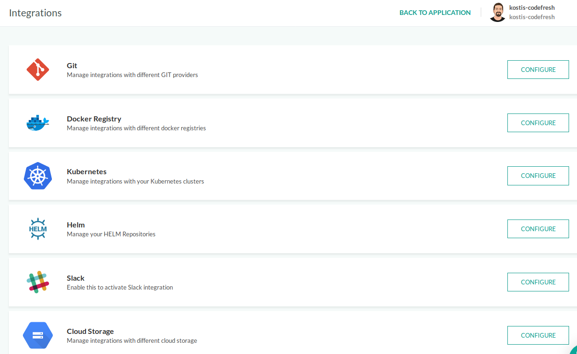Configure the Cloud Storage integration
Screen dimensions: 577x354
[538, 335]
